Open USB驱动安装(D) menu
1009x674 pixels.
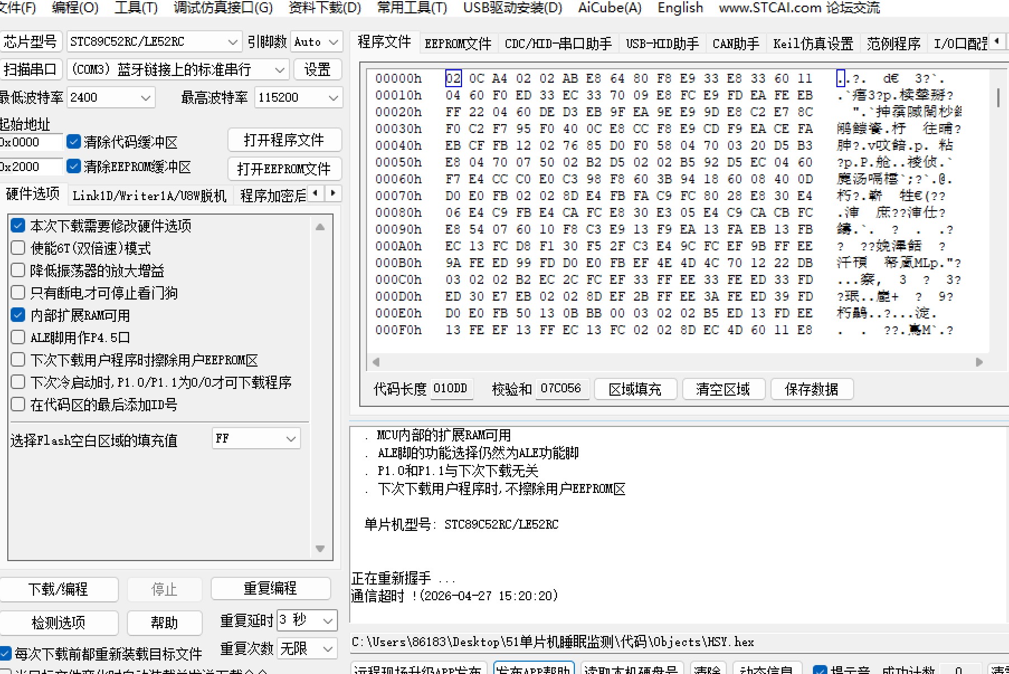click(512, 8)
